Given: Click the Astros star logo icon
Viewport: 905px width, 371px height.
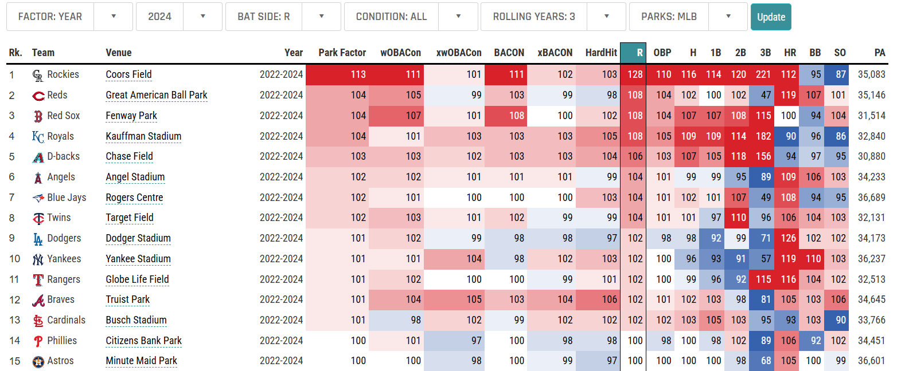Looking at the screenshot, I should (38, 361).
